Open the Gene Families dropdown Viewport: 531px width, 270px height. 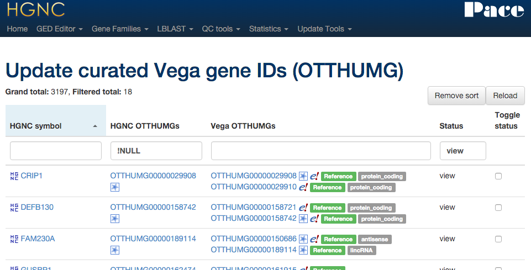point(120,29)
